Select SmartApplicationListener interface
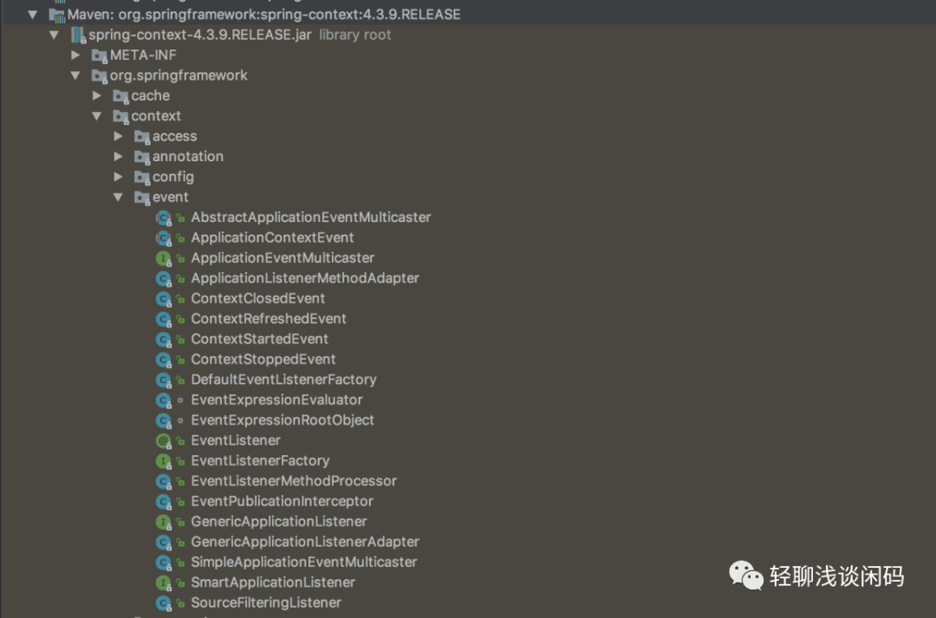Image resolution: width=936 pixels, height=618 pixels. tap(273, 582)
